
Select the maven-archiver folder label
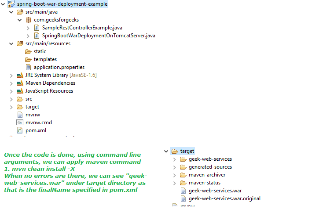point(207,175)
